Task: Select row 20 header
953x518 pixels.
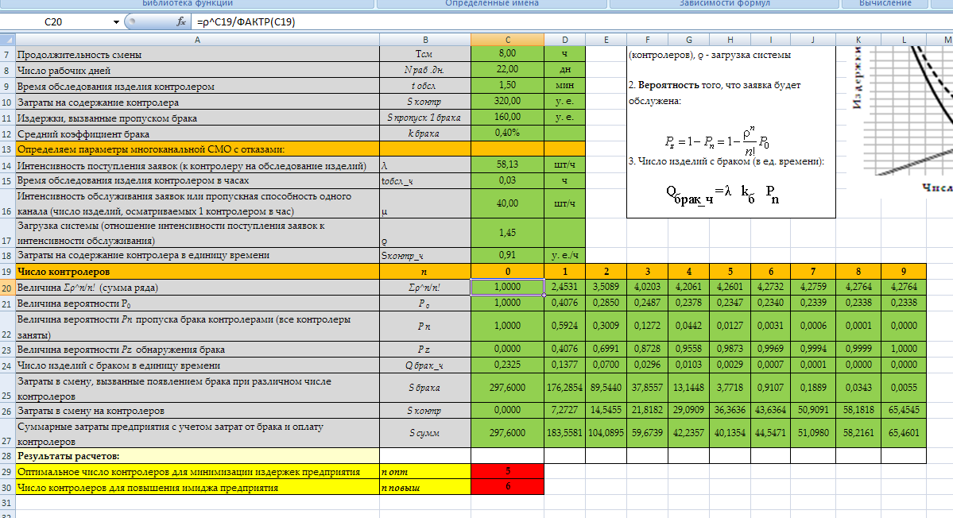Action: (x=7, y=288)
